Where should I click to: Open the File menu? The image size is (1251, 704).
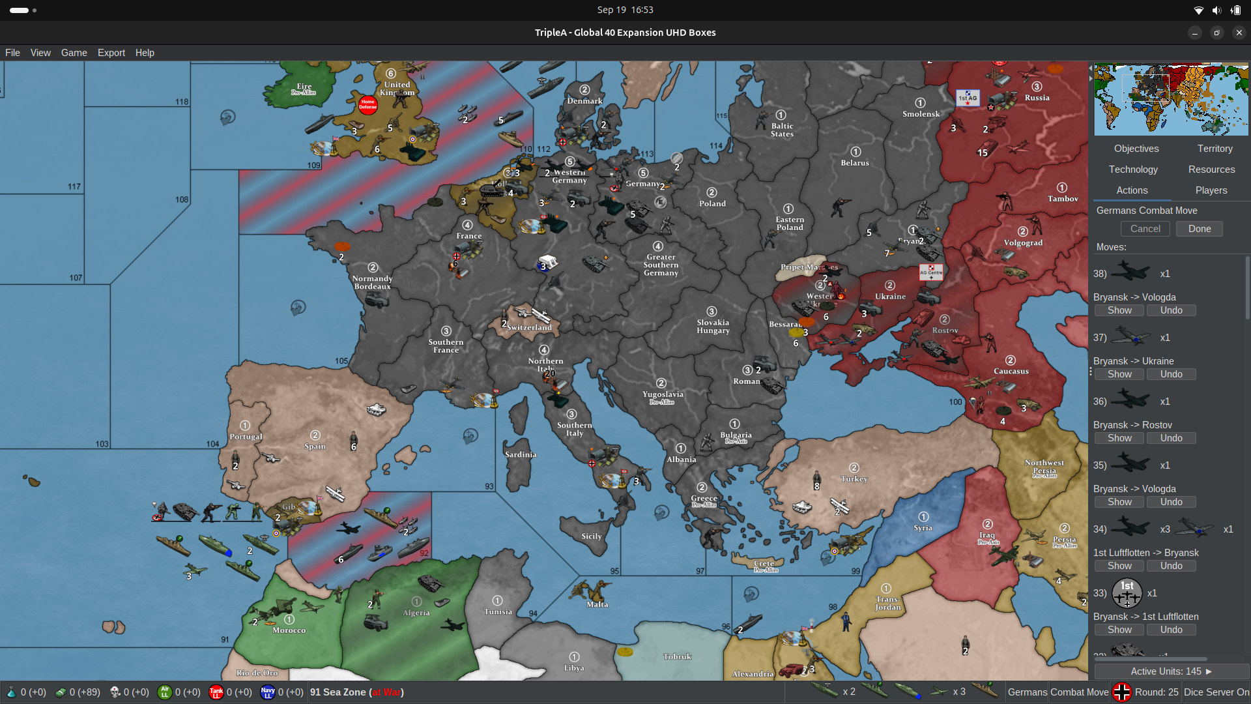pyautogui.click(x=12, y=53)
